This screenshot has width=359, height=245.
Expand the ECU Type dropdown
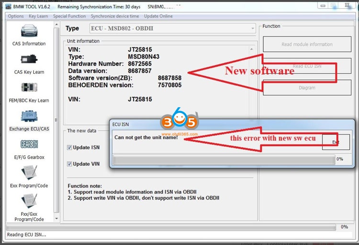pos(253,28)
